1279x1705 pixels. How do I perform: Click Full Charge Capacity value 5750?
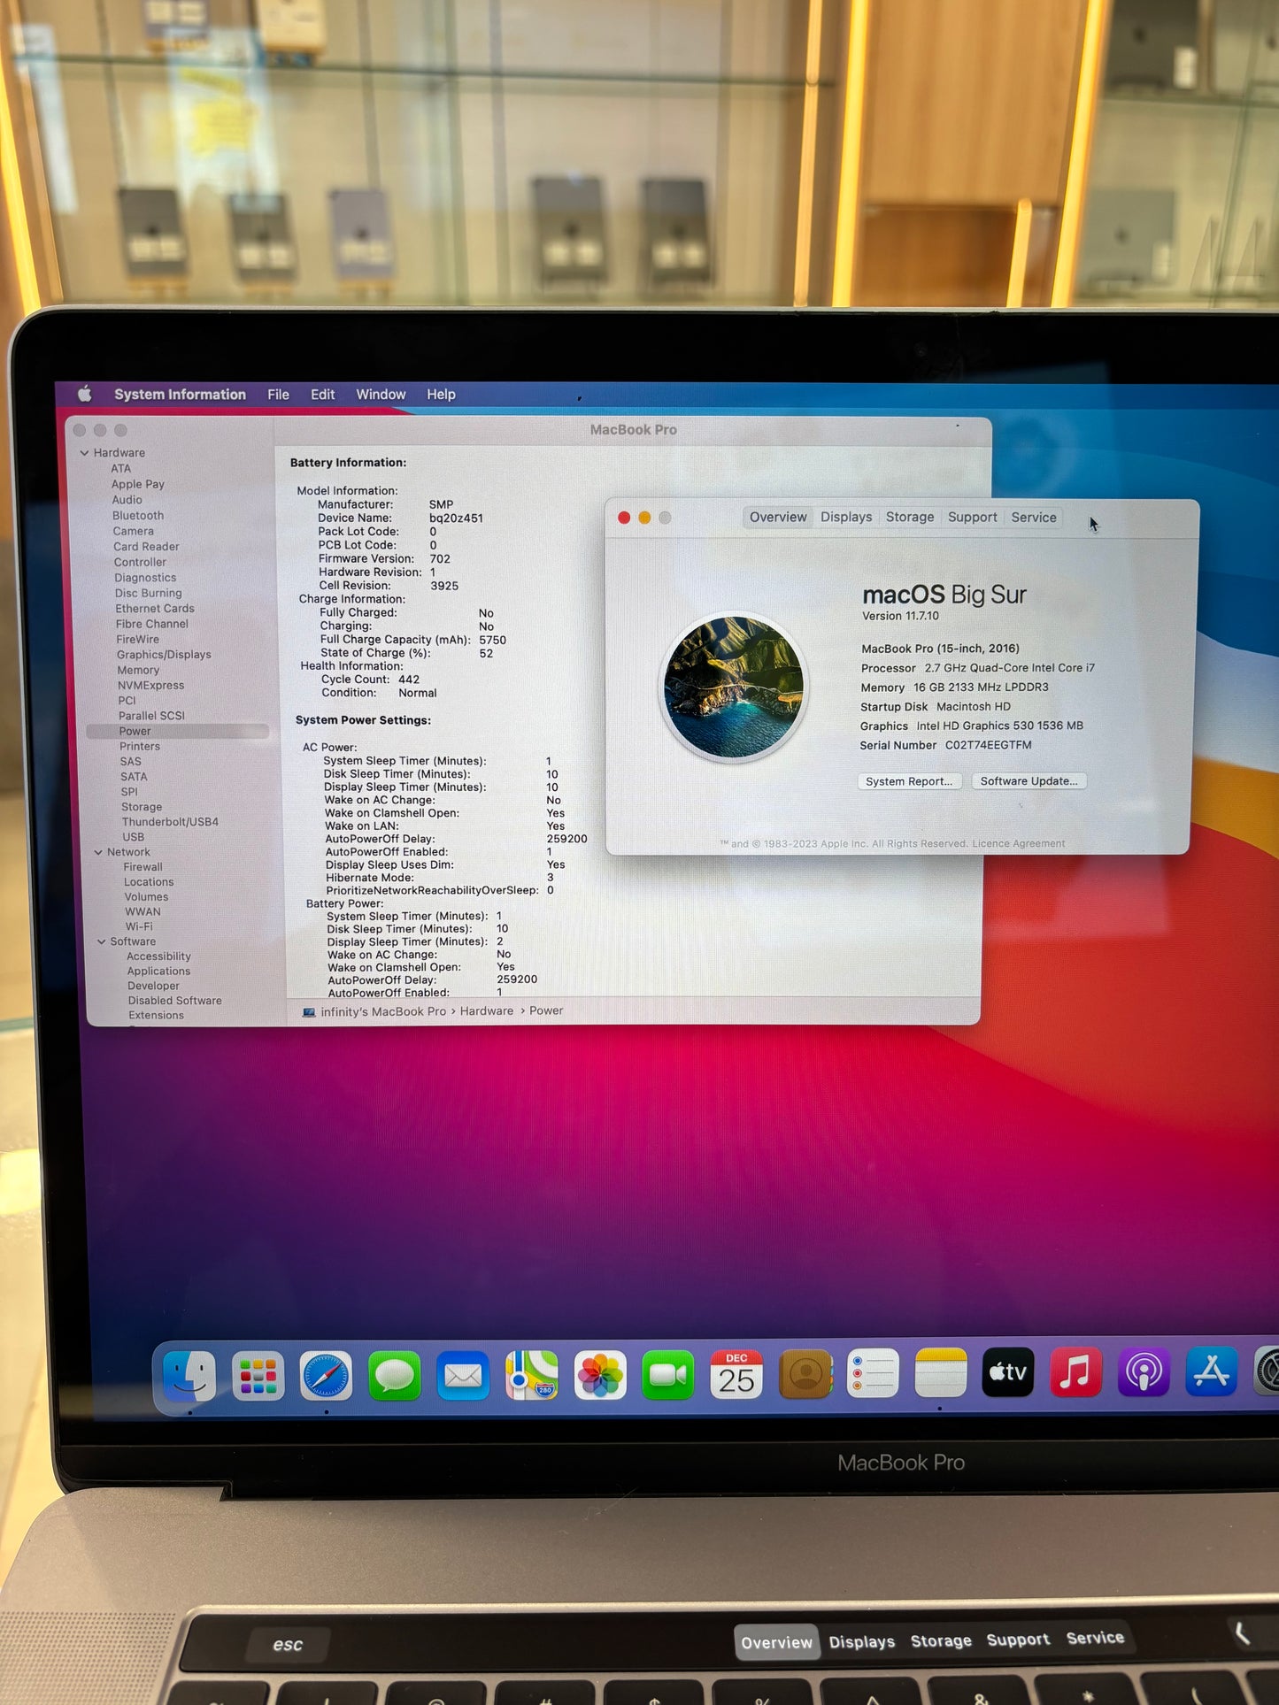(493, 641)
